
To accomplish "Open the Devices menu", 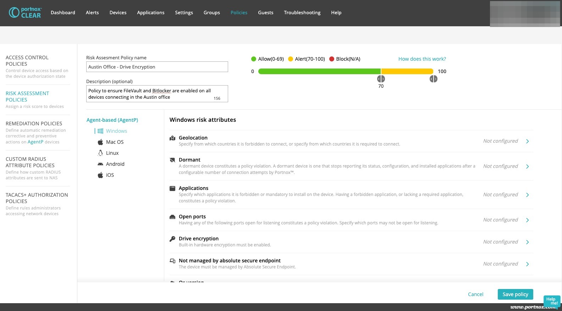I will click(x=118, y=12).
